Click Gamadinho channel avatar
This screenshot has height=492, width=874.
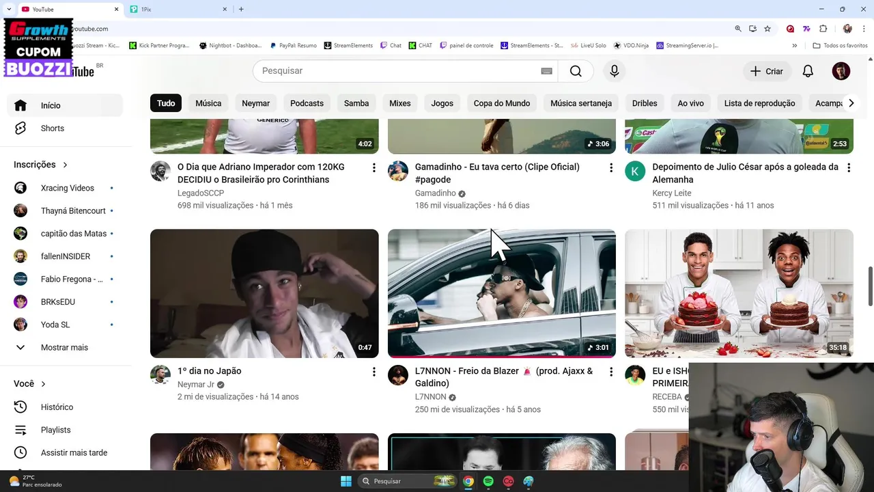click(398, 171)
